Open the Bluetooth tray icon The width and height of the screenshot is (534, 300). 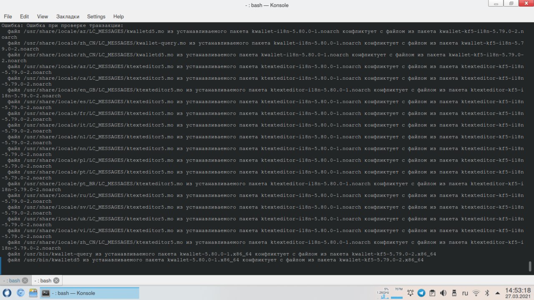(486, 293)
